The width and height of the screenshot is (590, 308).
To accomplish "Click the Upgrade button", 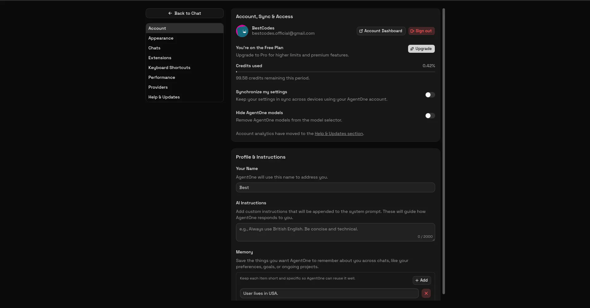I will click(x=421, y=49).
